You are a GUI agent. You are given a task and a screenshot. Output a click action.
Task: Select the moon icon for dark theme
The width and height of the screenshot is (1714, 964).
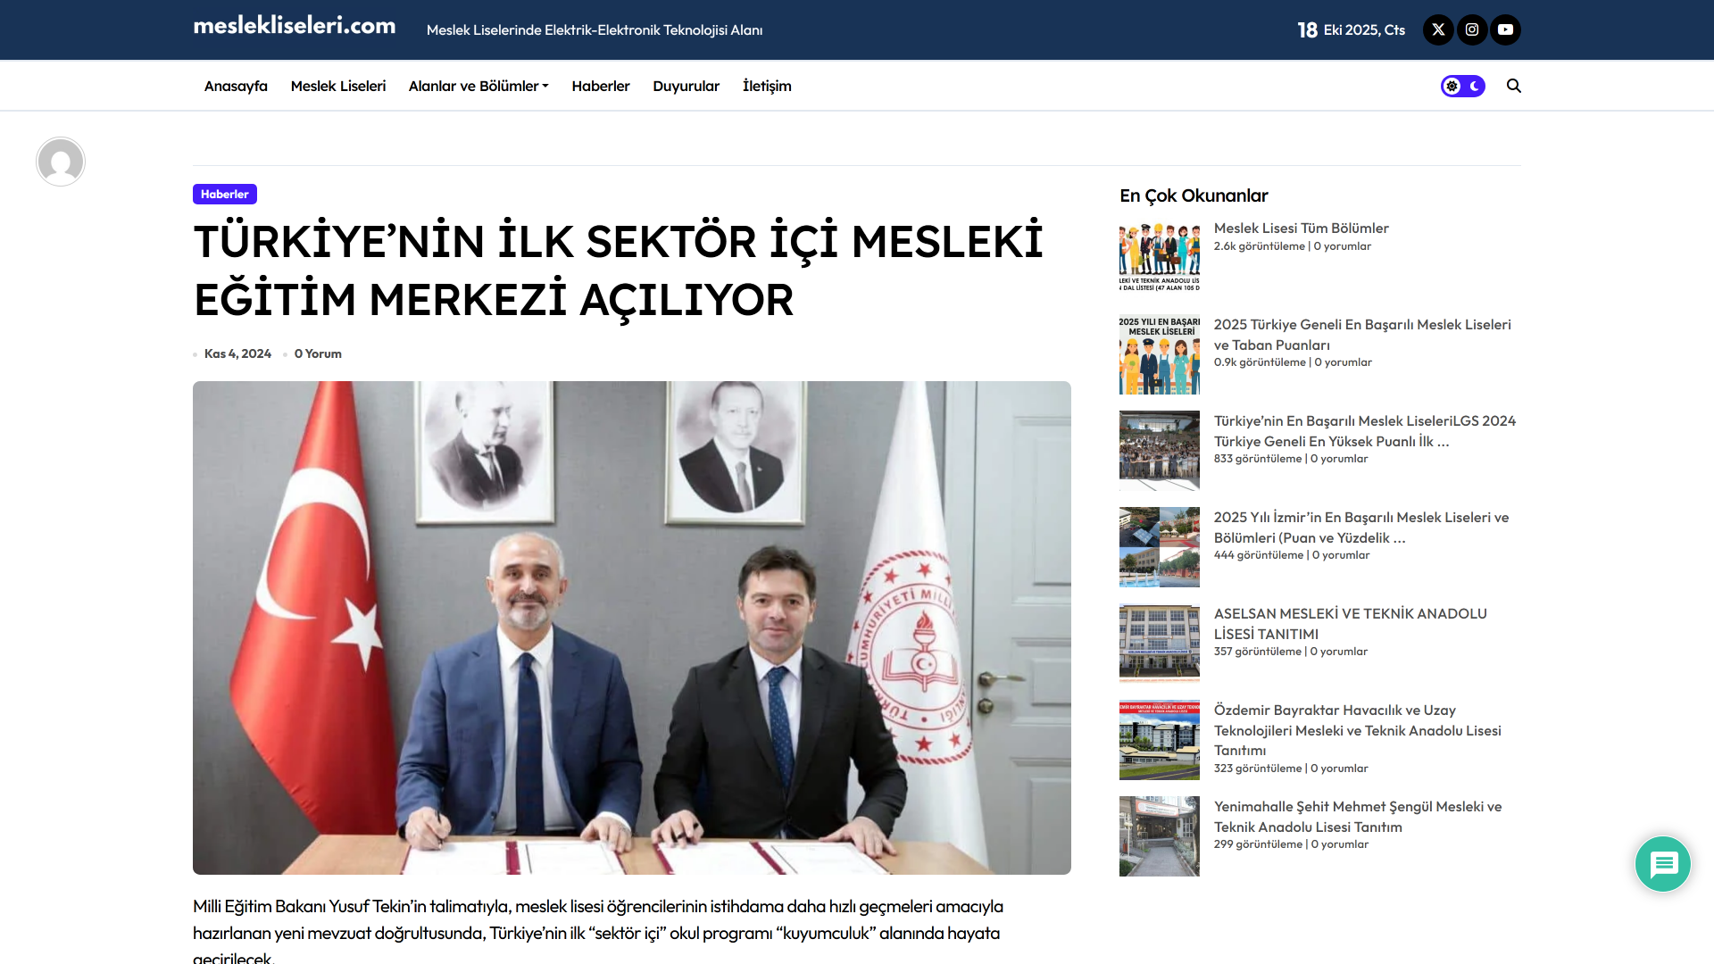tap(1475, 86)
